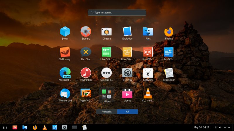Open VLC from the taskbar
Image resolution: width=234 pixels, height=131 pixels.
click(x=45, y=128)
